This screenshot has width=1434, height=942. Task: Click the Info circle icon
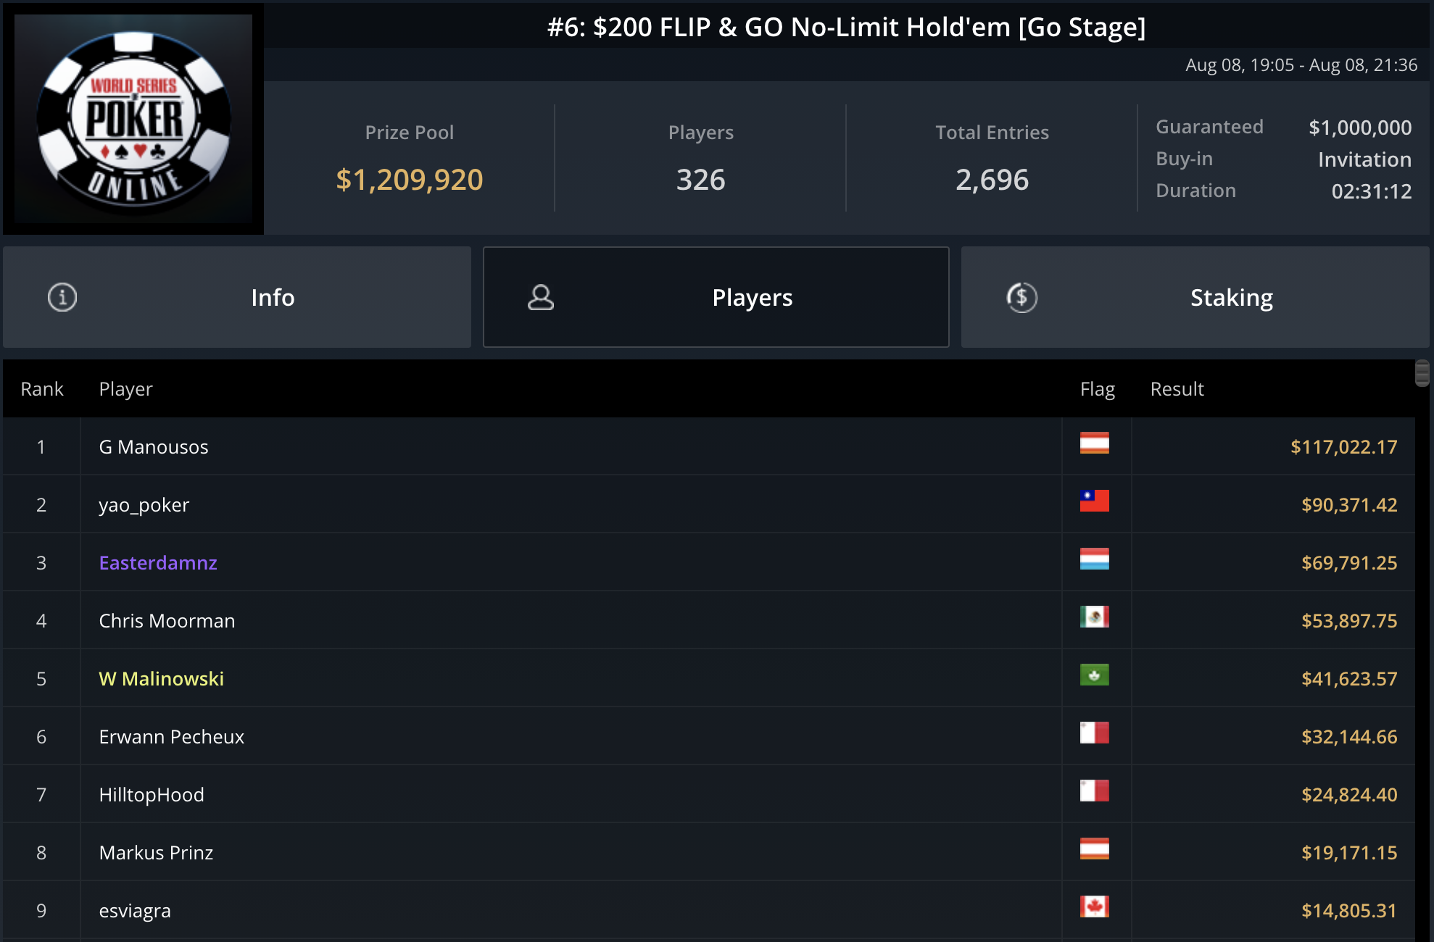point(62,297)
